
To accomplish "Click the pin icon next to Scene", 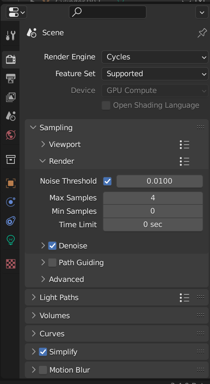I will [202, 33].
